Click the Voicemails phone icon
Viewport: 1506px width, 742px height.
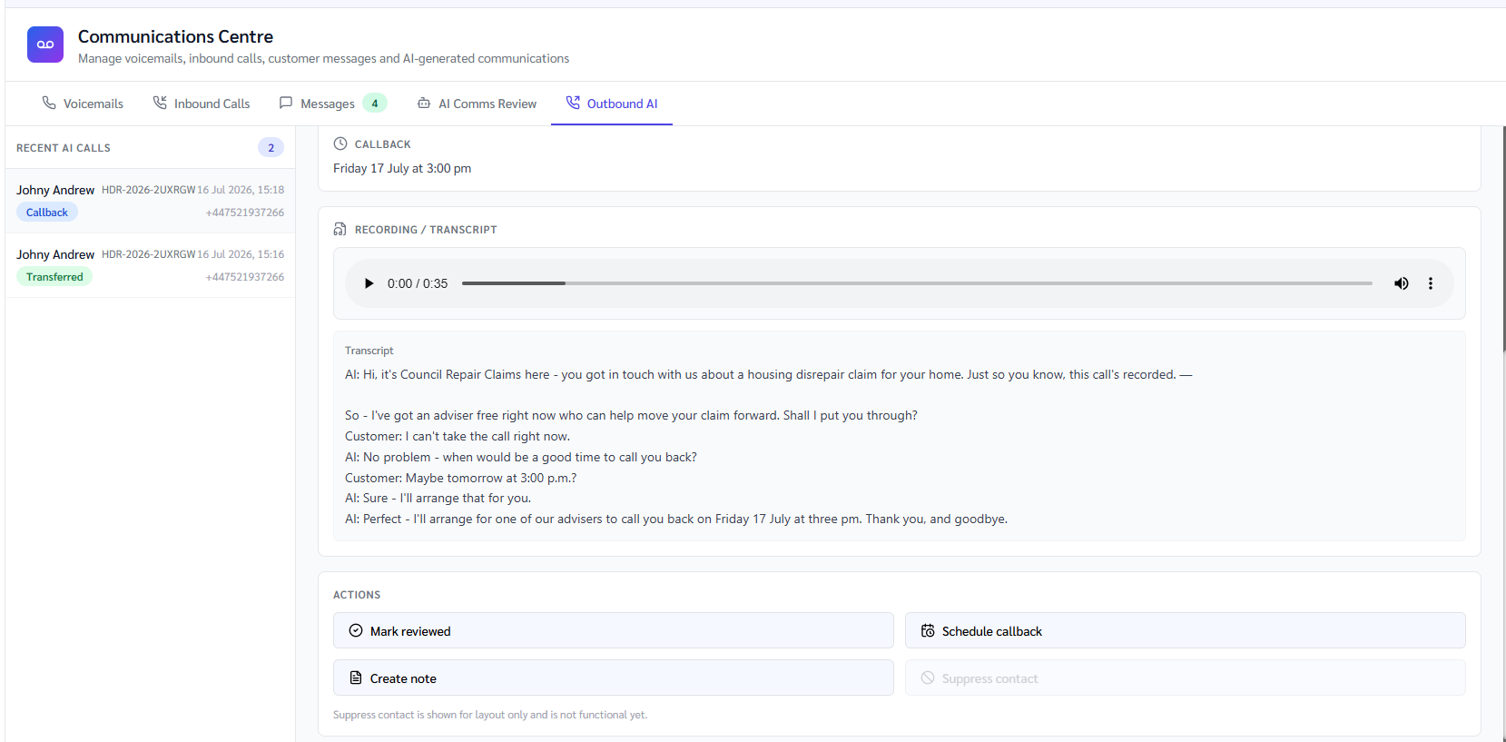click(x=49, y=103)
